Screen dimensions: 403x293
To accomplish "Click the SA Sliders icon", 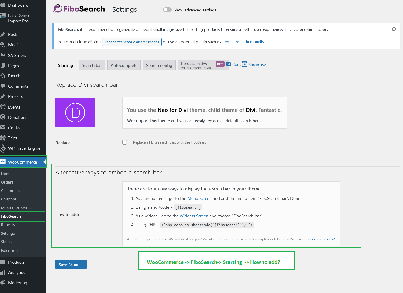I will pyautogui.click(x=3, y=55).
